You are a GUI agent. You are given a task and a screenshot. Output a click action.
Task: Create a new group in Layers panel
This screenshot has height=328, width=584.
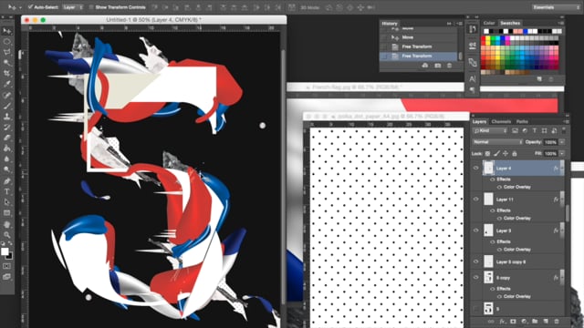tap(535, 322)
